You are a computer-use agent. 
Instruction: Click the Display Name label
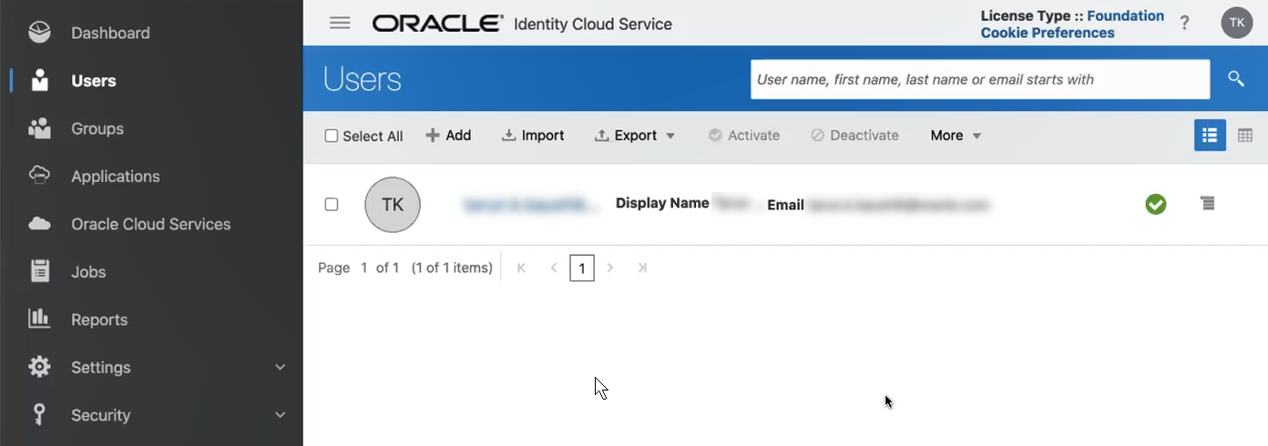[x=662, y=203]
